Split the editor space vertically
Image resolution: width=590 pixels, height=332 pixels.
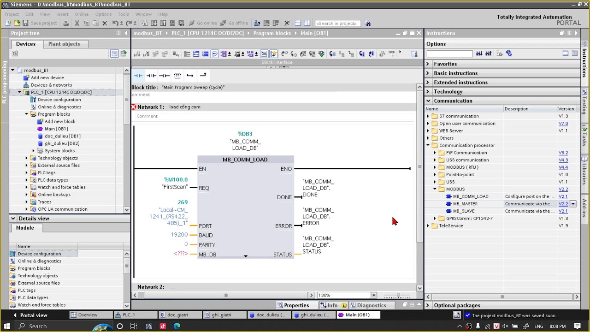pyautogui.click(x=307, y=23)
